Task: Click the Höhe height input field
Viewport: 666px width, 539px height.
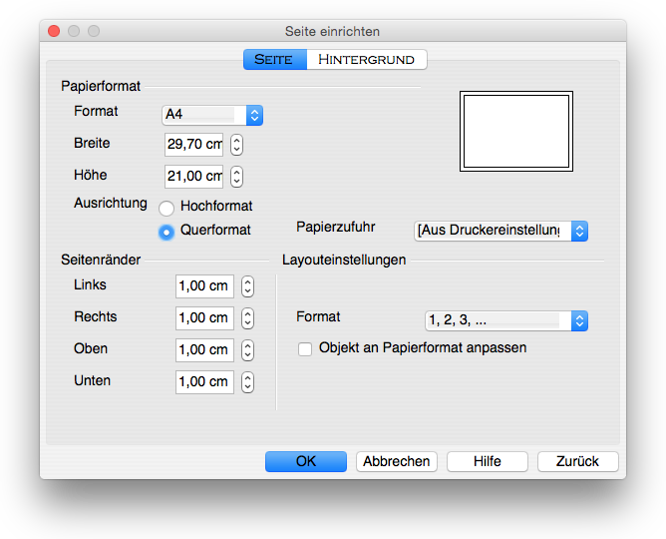Action: click(x=193, y=177)
